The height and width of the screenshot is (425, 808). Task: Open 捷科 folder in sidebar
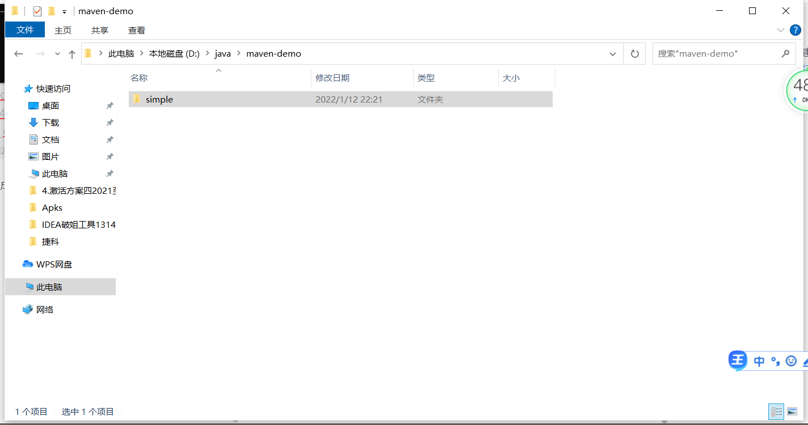[51, 242]
